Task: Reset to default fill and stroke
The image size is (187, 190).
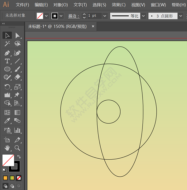Action: [x=4, y=170]
